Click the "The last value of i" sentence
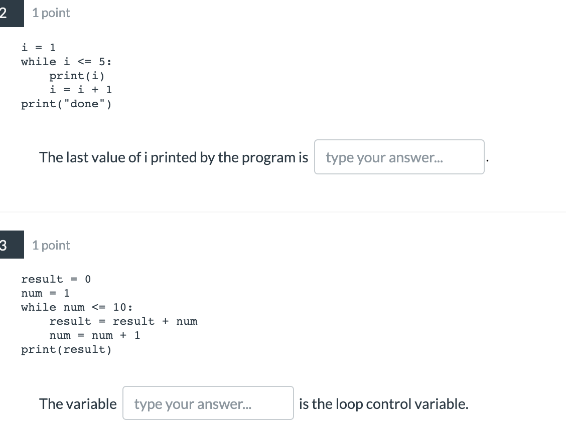The image size is (566, 438). pos(174,157)
